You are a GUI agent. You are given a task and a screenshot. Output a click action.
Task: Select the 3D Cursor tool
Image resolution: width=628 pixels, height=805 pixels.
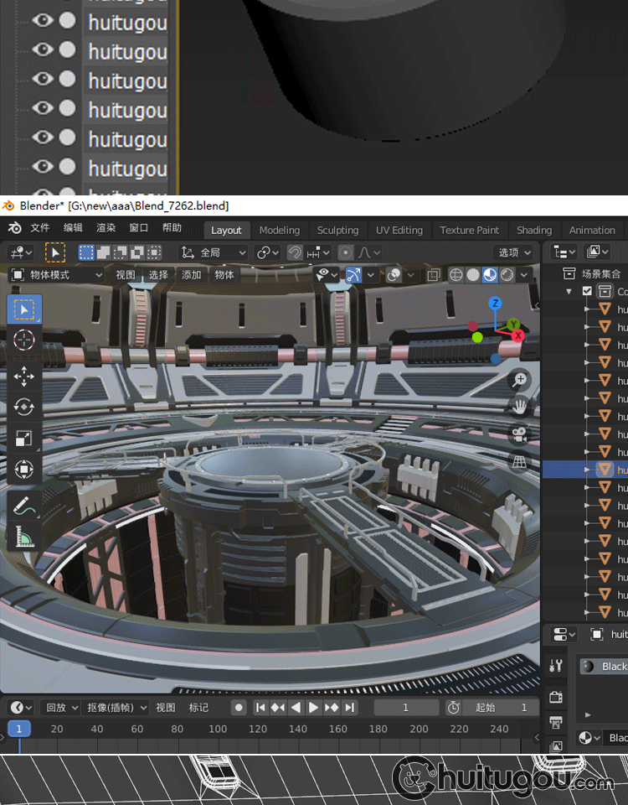tap(24, 340)
